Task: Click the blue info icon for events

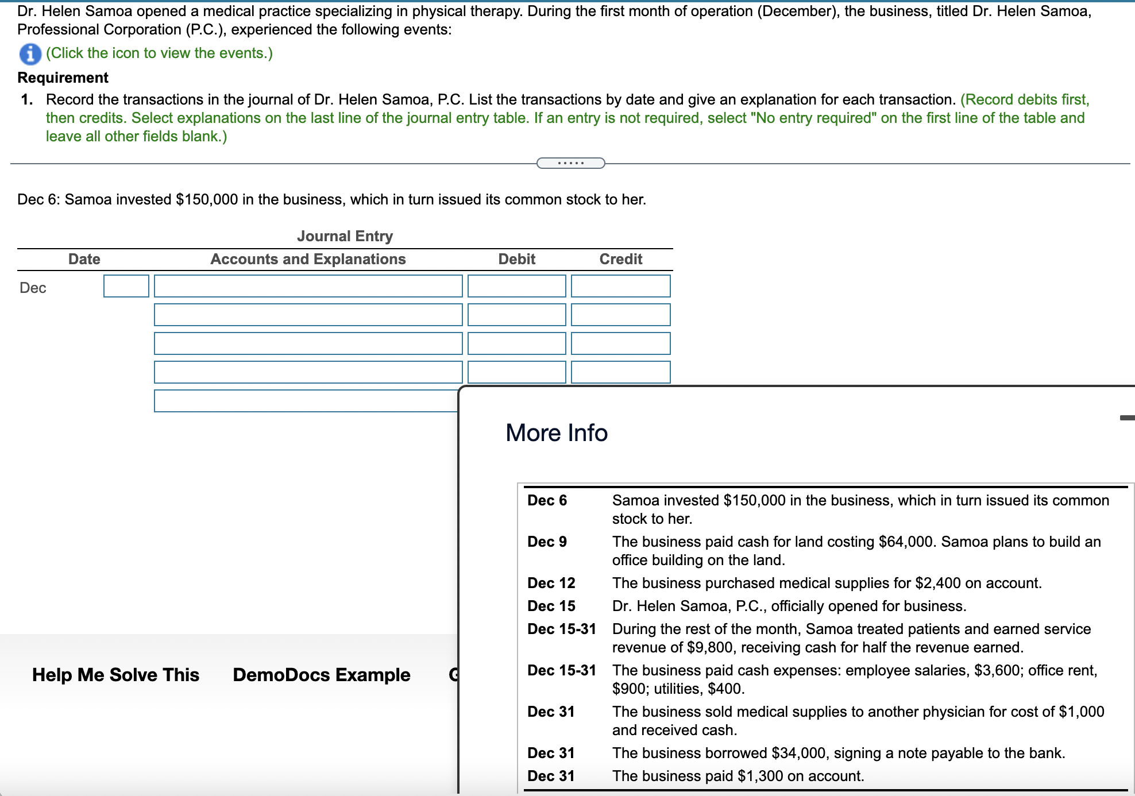Action: pos(30,54)
